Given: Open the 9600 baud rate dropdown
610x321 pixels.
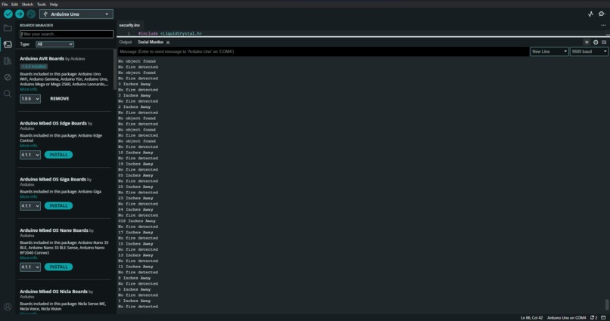Looking at the screenshot, I should click(589, 51).
